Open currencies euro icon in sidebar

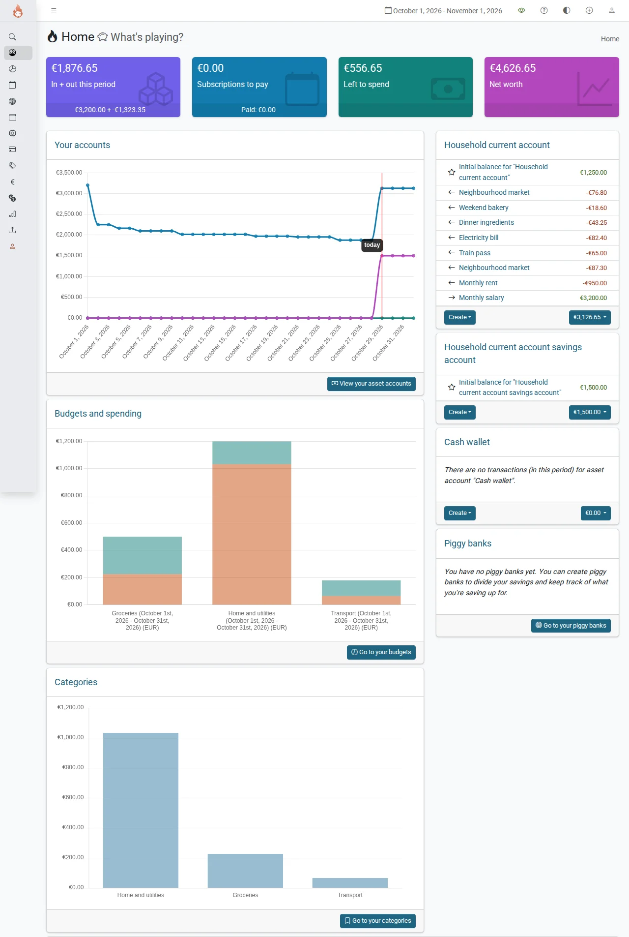(12, 182)
